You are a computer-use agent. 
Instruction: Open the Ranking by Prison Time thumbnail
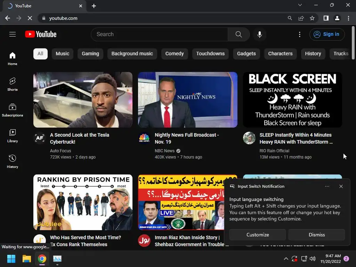click(x=83, y=202)
